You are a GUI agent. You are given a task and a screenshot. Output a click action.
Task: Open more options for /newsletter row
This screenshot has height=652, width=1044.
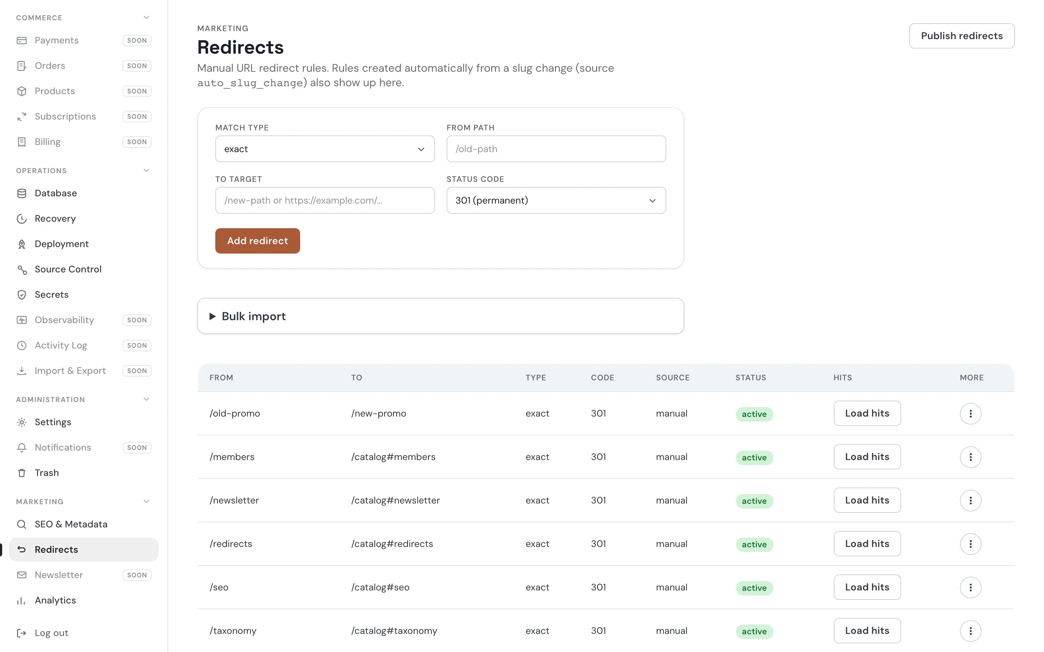[x=970, y=501]
